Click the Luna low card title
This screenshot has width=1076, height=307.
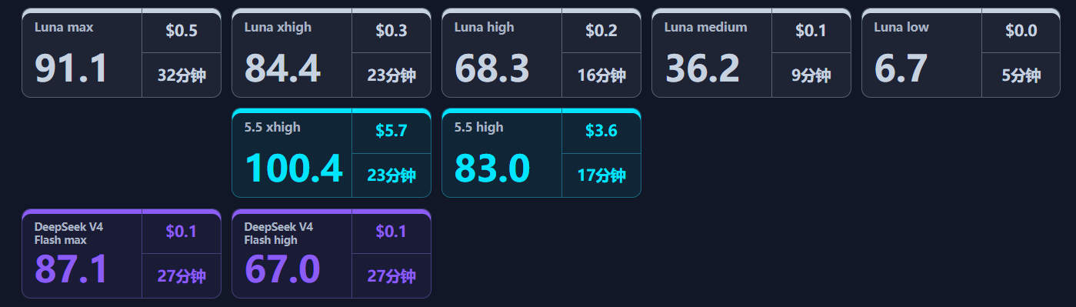901,28
